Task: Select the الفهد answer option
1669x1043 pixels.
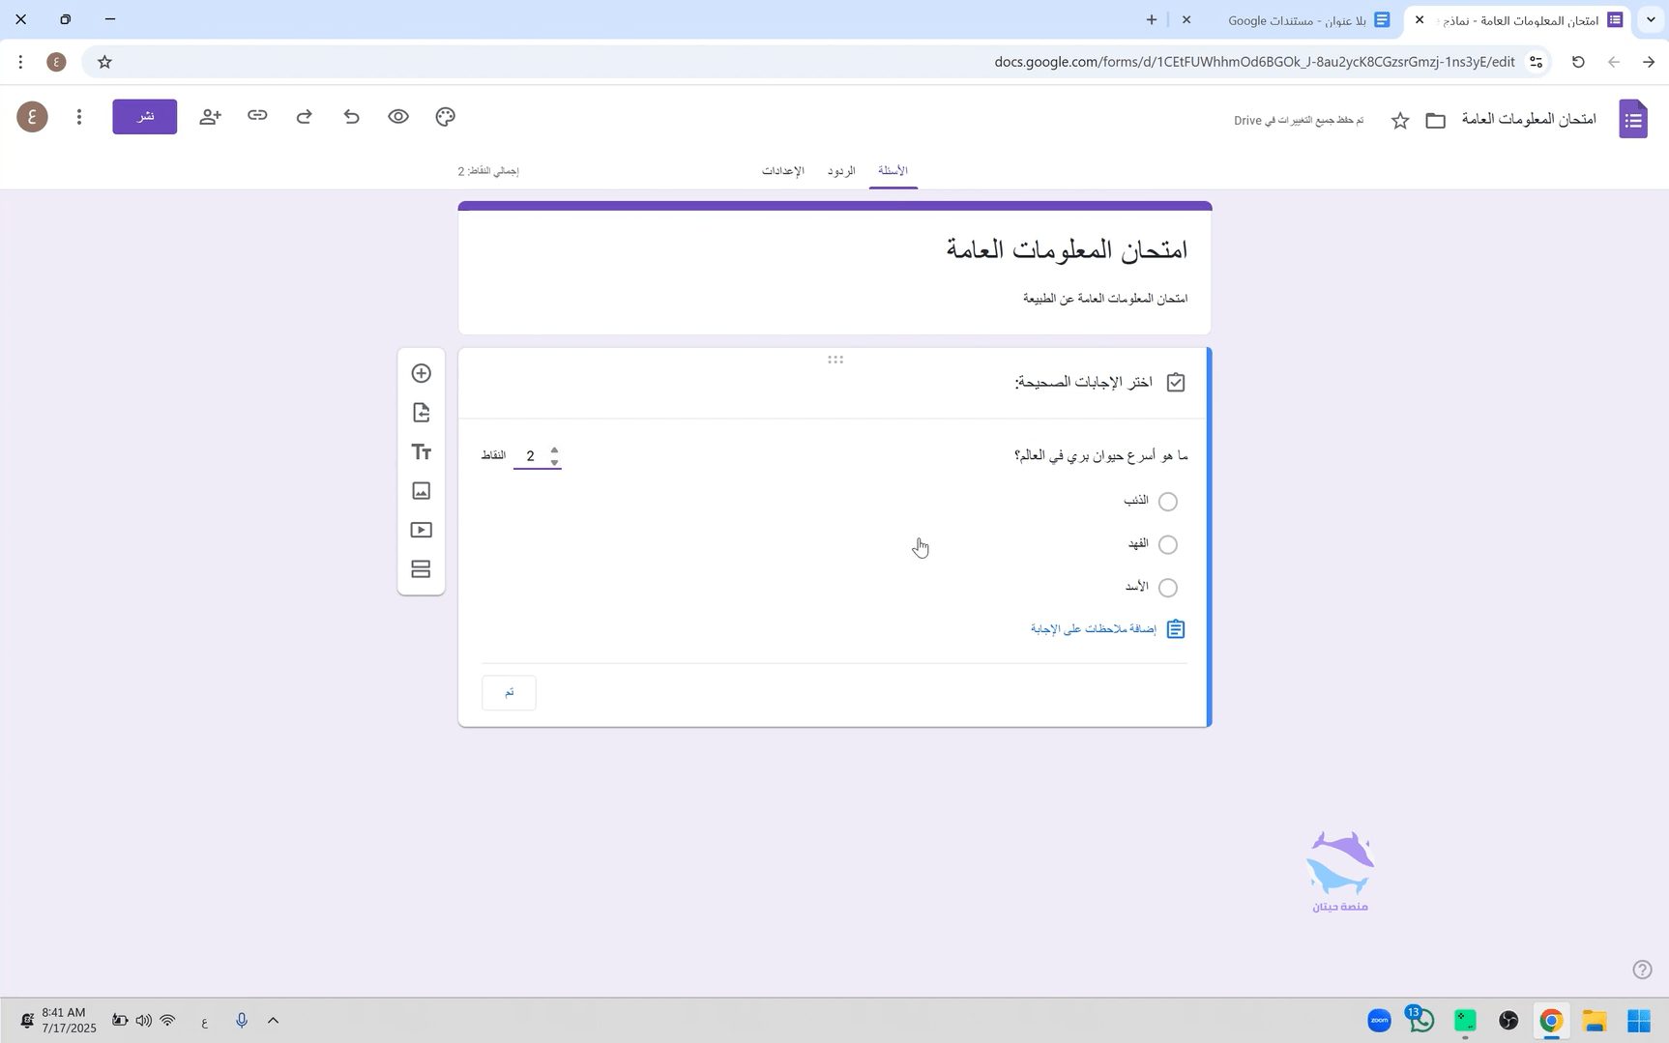Action: coord(1167,544)
